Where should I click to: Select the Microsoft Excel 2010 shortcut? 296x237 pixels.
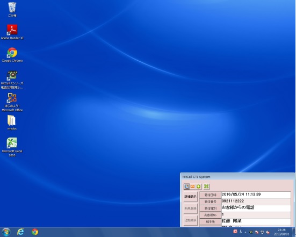point(12,147)
